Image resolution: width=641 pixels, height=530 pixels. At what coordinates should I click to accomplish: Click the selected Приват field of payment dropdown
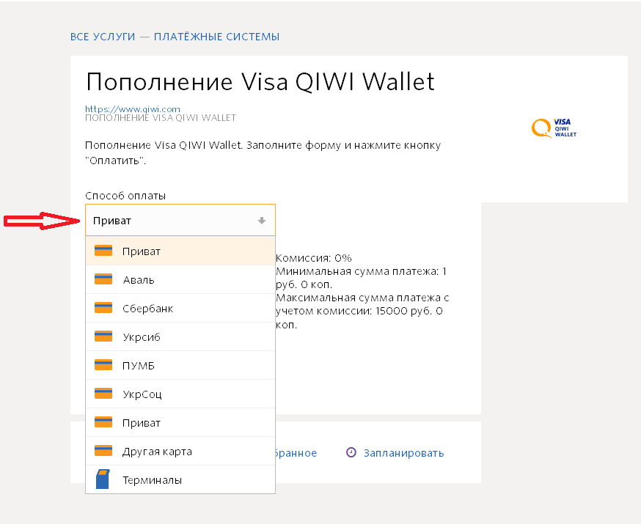(x=172, y=221)
